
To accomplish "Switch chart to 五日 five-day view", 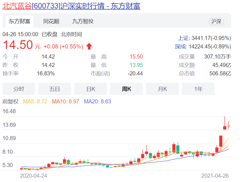I will (x=55, y=89).
